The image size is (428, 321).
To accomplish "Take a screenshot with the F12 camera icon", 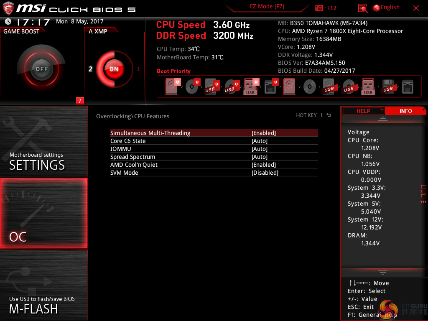I will tap(319, 8).
